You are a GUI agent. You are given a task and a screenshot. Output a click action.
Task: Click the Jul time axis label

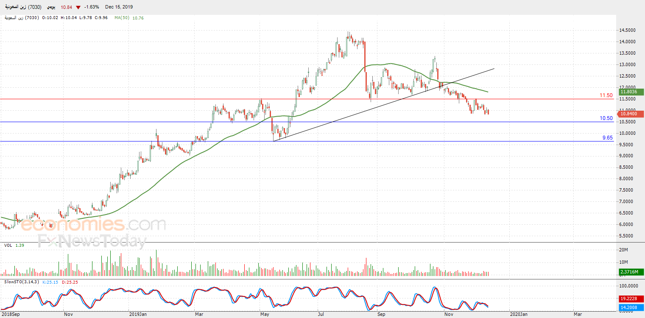(321, 314)
